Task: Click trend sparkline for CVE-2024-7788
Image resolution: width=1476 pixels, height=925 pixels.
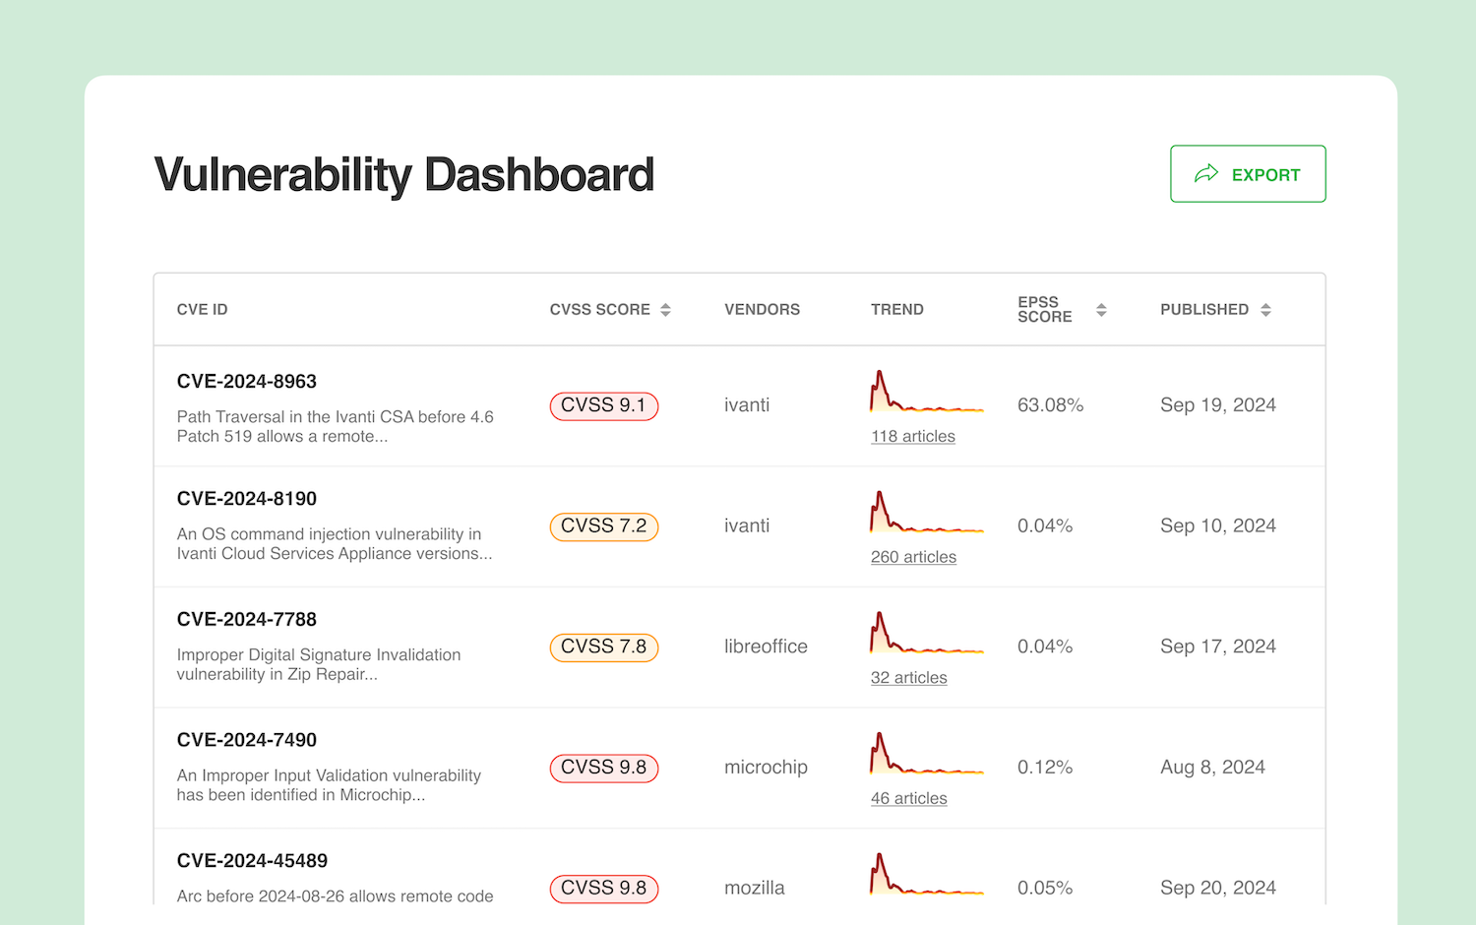Action: tap(927, 633)
